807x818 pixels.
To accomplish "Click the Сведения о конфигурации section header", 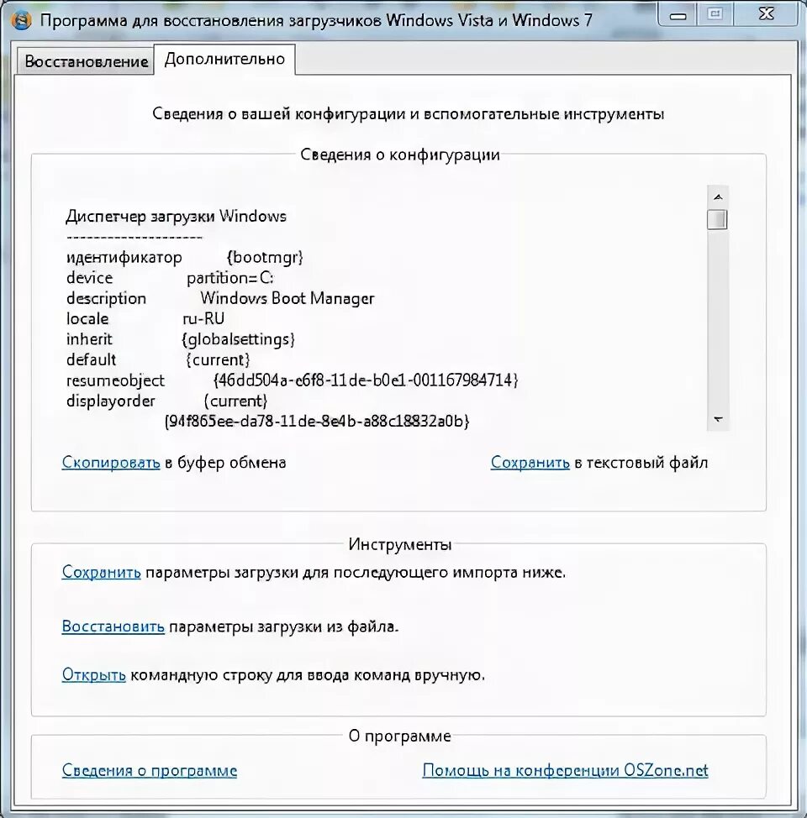I will 399,155.
